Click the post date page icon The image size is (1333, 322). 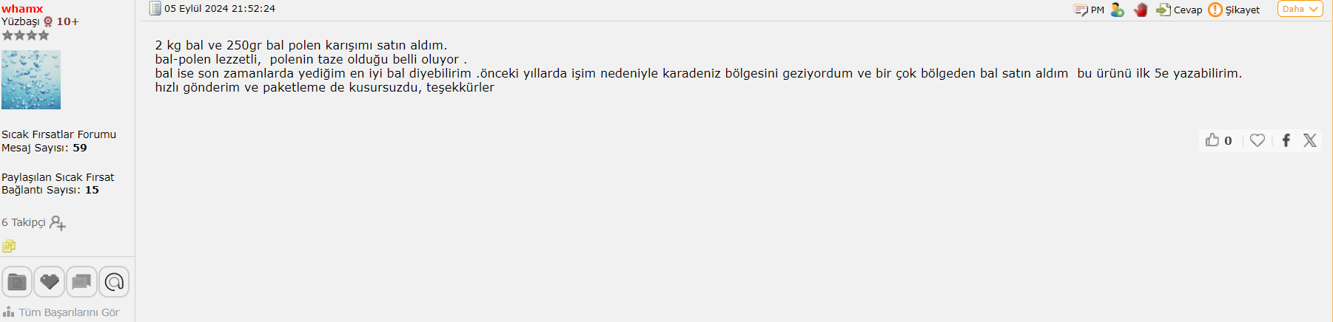pyautogui.click(x=155, y=8)
